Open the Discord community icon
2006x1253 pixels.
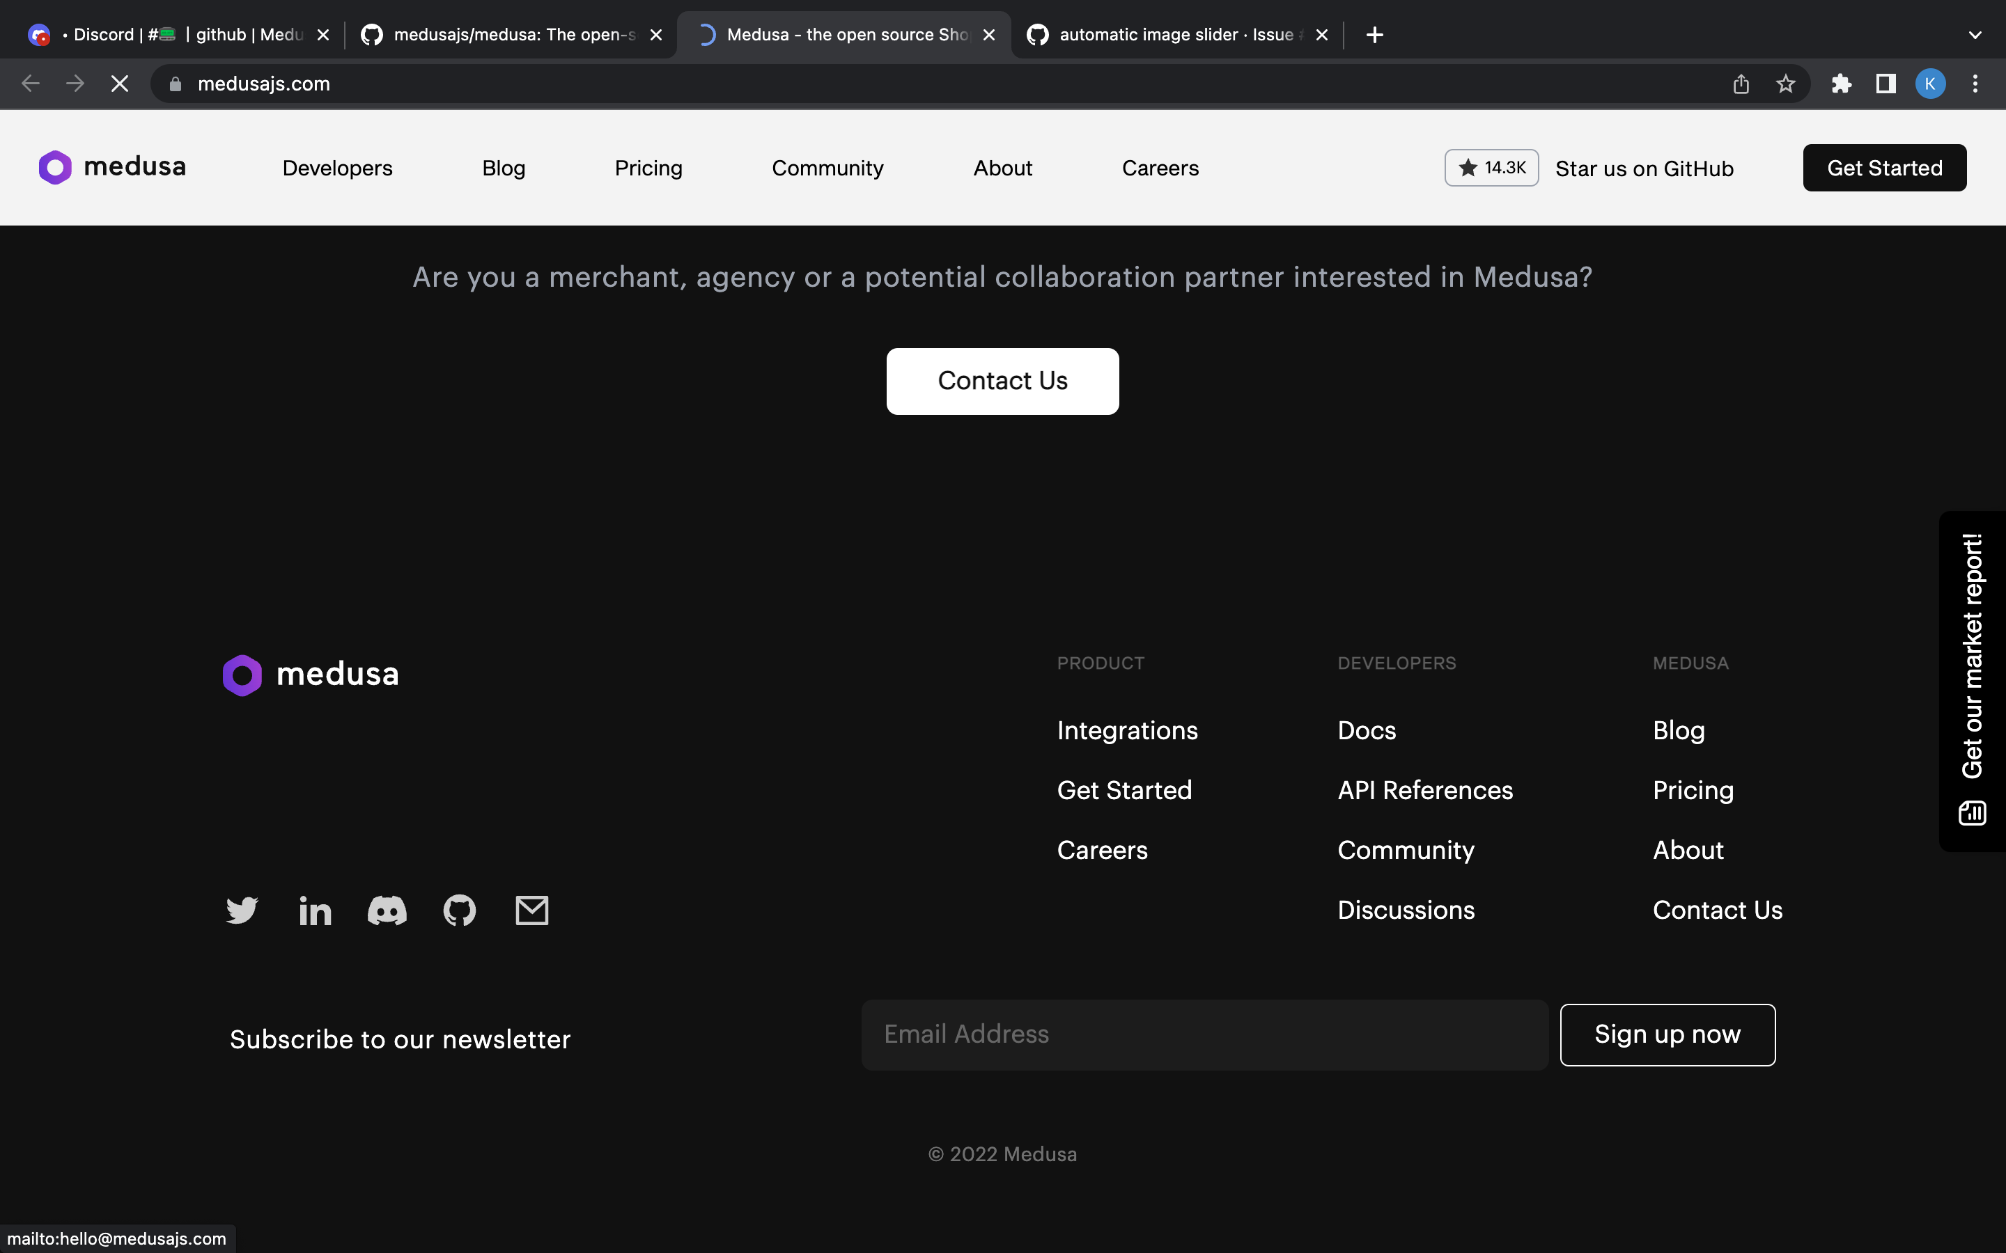coord(387,909)
